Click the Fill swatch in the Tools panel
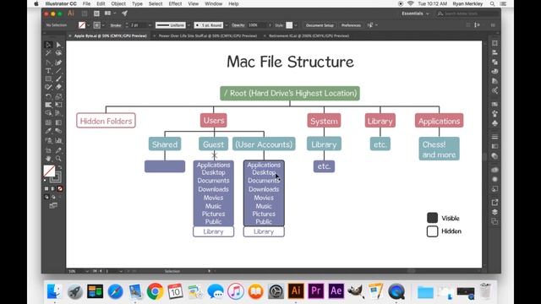Screen dimensions: 541x304 49,171
